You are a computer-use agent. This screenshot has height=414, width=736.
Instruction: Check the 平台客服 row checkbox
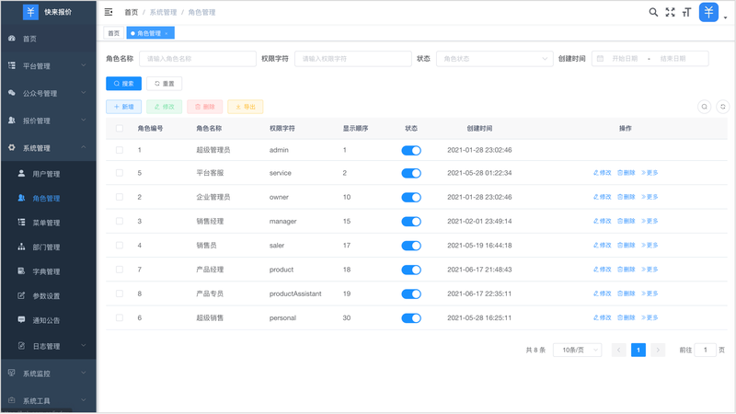(120, 173)
